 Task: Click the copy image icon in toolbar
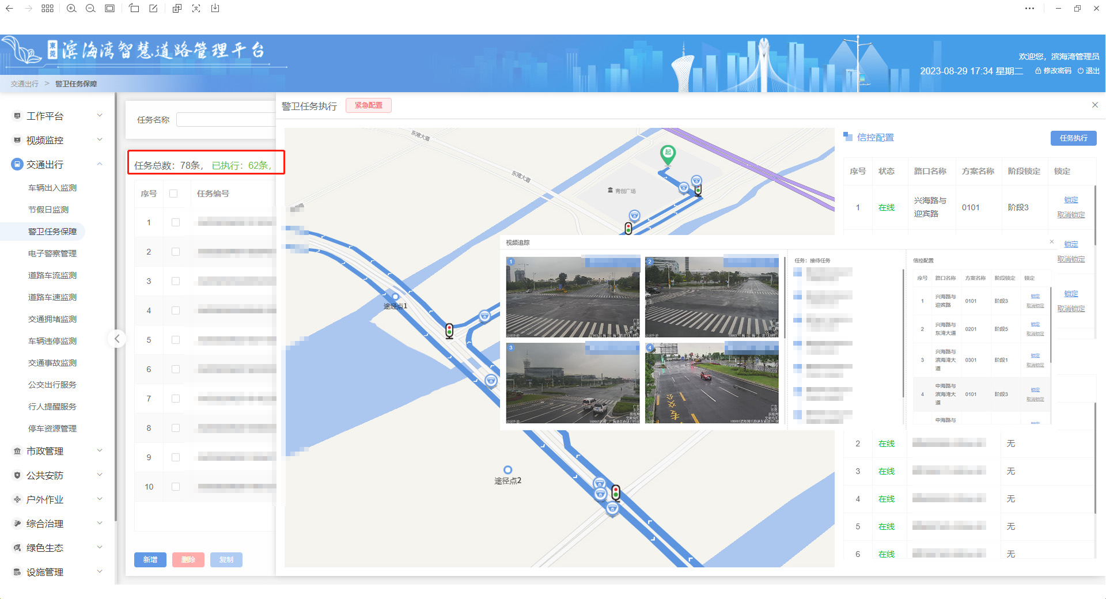tap(177, 9)
